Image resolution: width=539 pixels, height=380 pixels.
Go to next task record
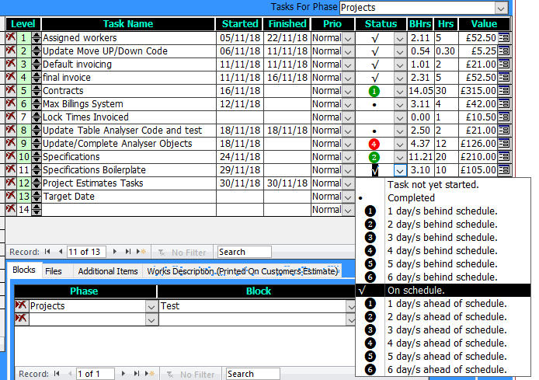[115, 252]
